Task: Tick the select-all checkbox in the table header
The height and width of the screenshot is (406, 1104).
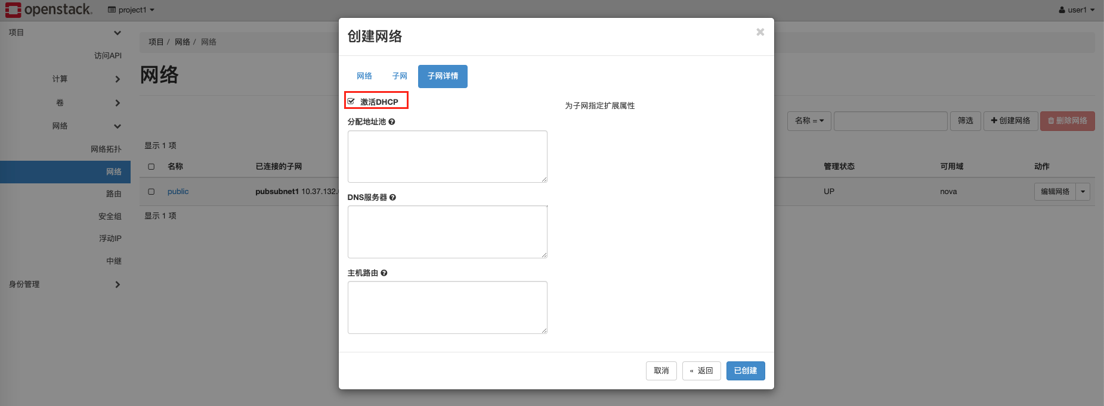Action: point(151,167)
